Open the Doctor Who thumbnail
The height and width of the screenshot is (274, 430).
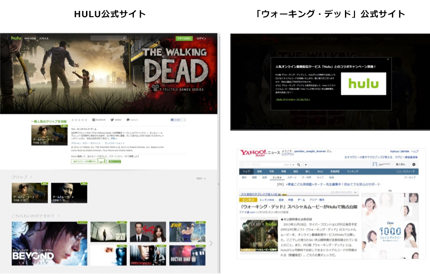point(187,255)
